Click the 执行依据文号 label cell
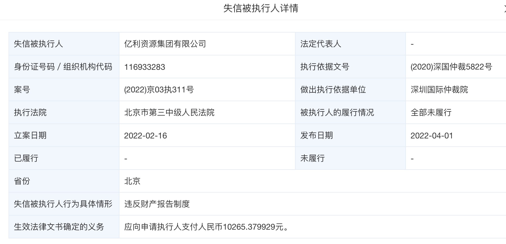The height and width of the screenshot is (244, 506). [325, 67]
